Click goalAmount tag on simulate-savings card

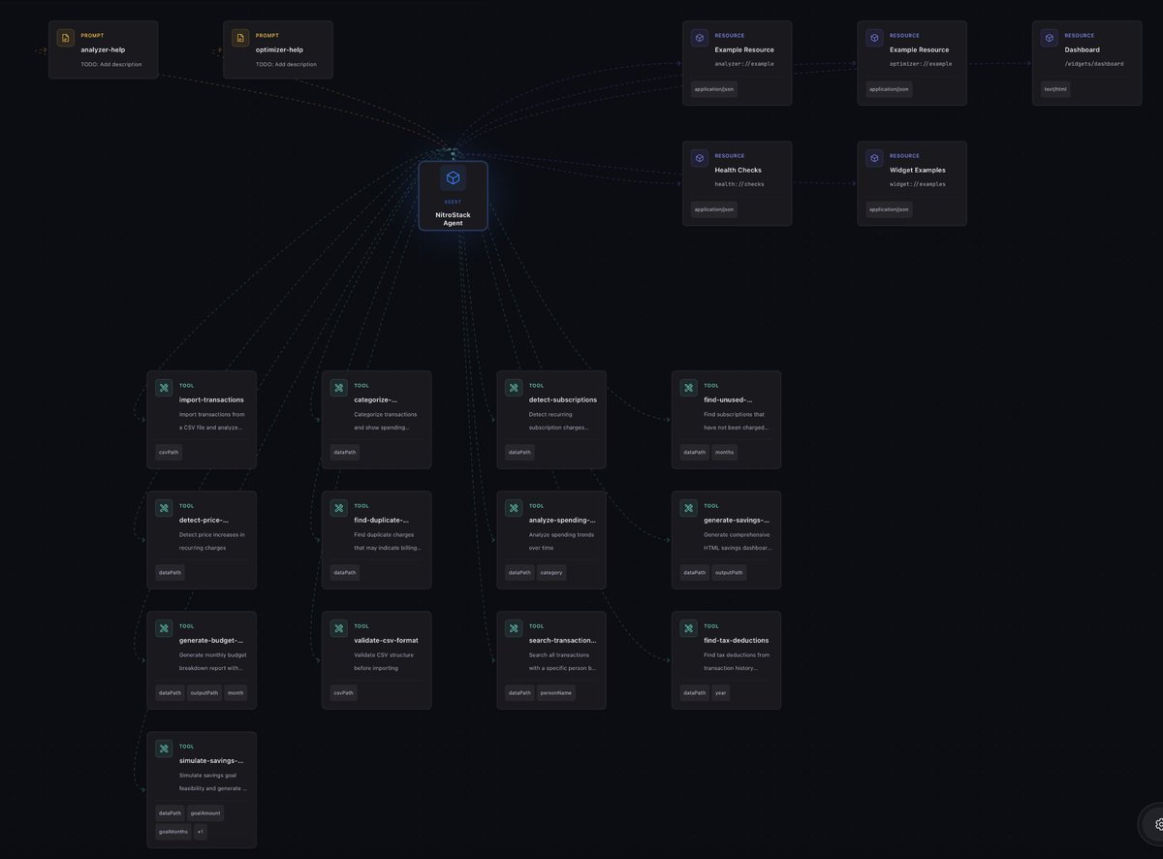pos(205,812)
